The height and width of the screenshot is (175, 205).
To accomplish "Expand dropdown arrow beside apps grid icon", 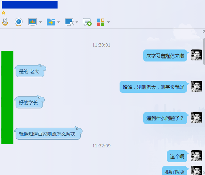I will [x=108, y=22].
